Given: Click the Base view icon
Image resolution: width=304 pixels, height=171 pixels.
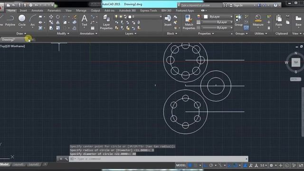Looking at the screenshot, I should point(298,20).
